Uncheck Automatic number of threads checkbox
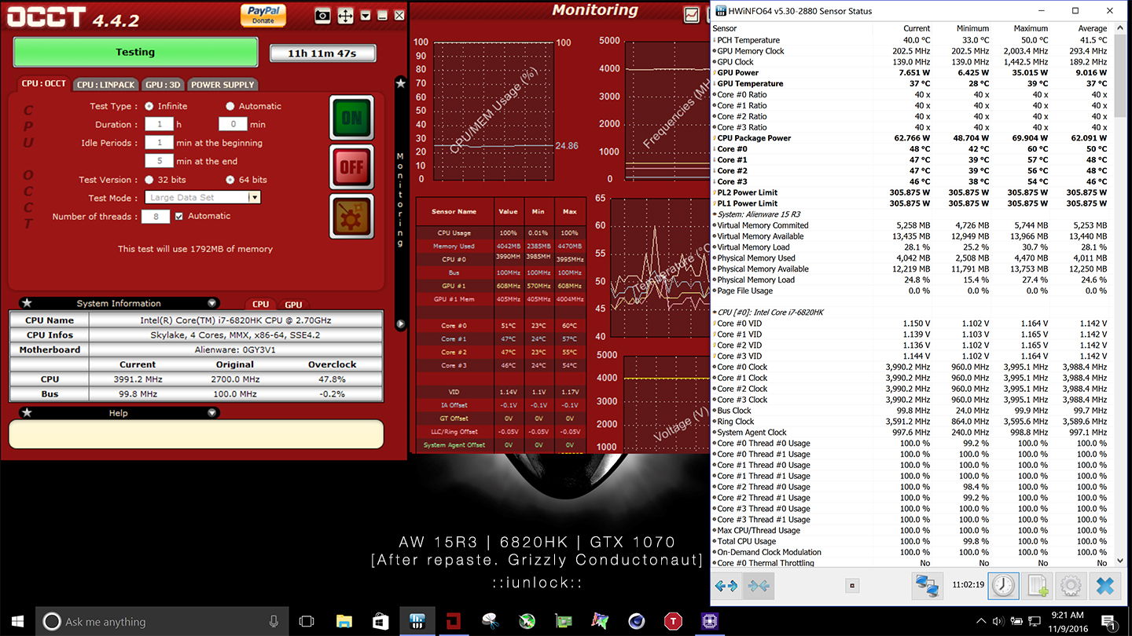This screenshot has height=636, width=1132. pos(179,216)
